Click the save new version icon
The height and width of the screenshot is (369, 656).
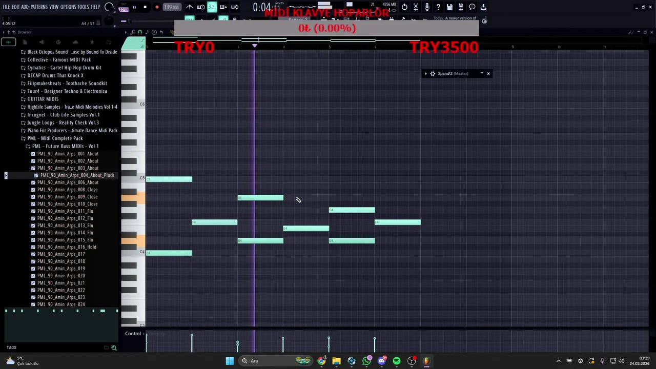(461, 7)
